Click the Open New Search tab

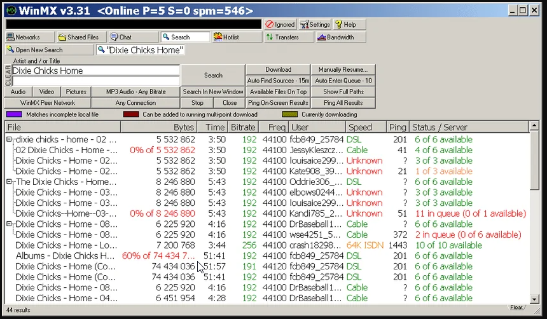[x=48, y=50]
